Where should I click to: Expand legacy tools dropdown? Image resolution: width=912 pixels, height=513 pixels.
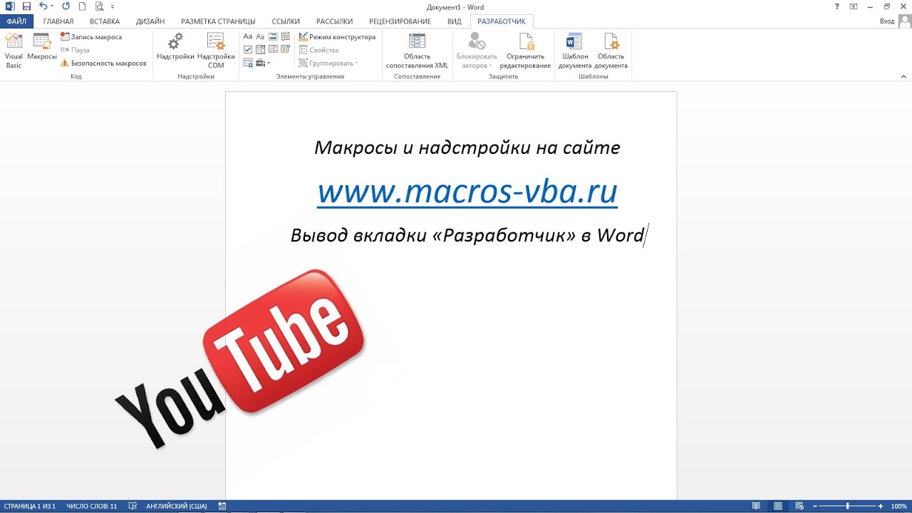coord(262,63)
